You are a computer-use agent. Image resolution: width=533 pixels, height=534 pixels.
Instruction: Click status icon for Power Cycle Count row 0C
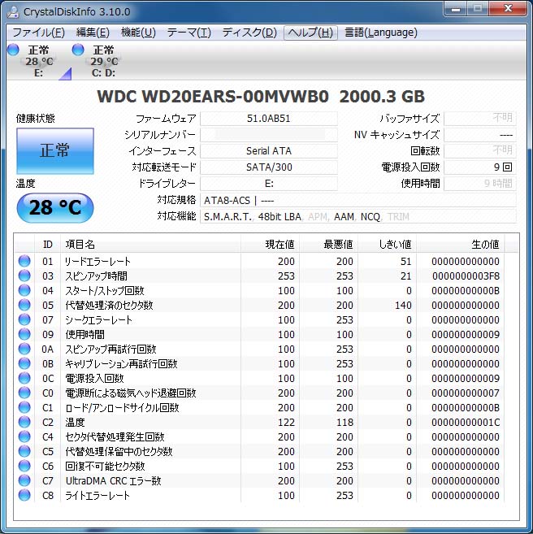click(24, 379)
